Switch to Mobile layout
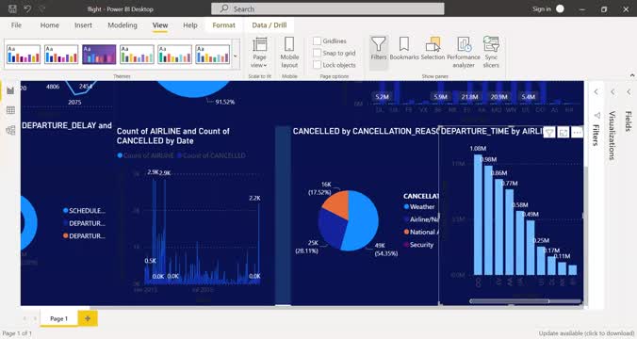This screenshot has width=637, height=339. (289, 52)
